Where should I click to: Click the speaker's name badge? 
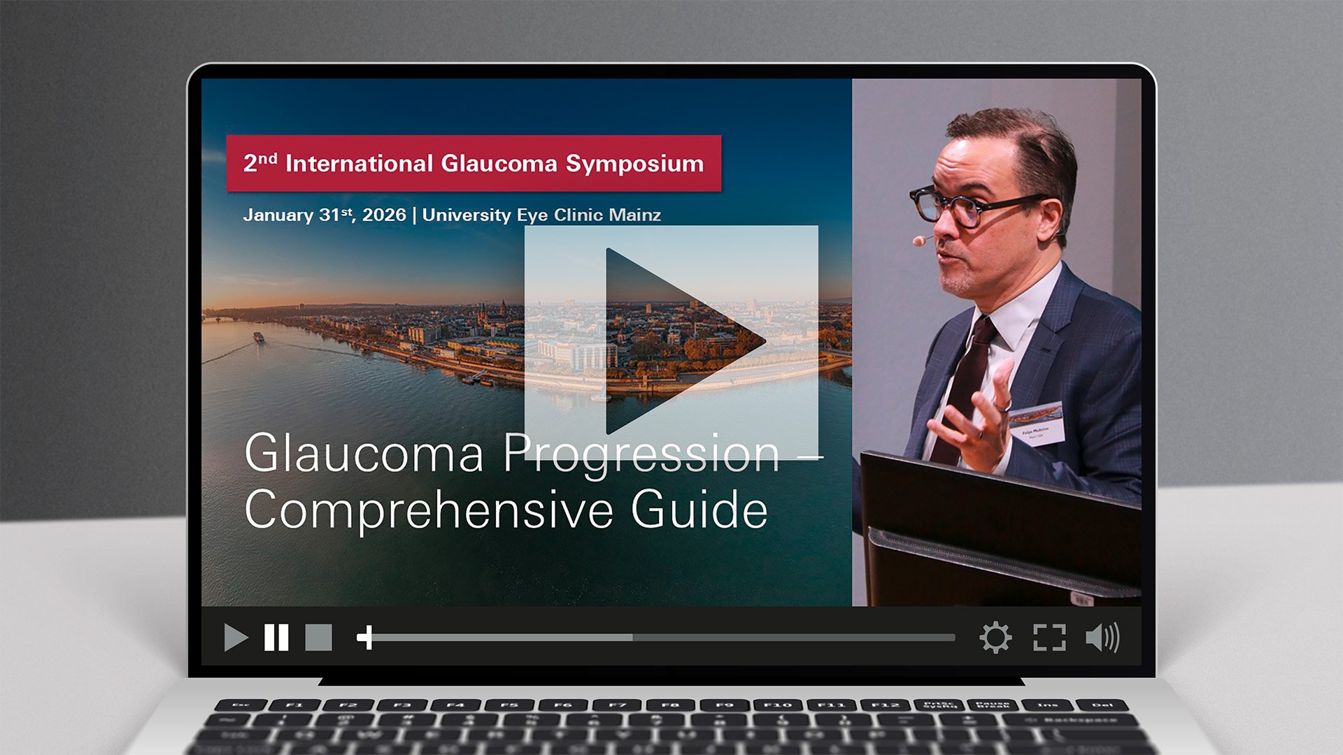click(1038, 426)
